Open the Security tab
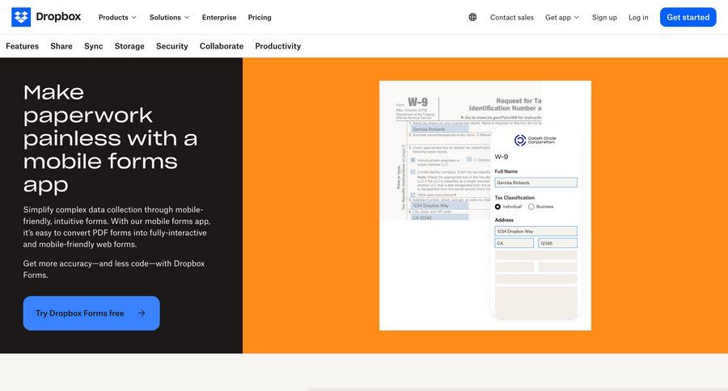 pyautogui.click(x=171, y=46)
